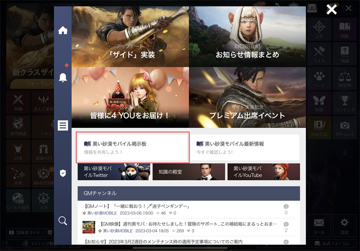Open the 妖精 fairy icon in game menu
The width and height of the screenshot is (360, 251).
[319, 103]
